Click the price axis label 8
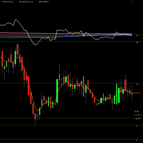Image resolution: width=143 pixels, height=143 pixels. click(137, 126)
